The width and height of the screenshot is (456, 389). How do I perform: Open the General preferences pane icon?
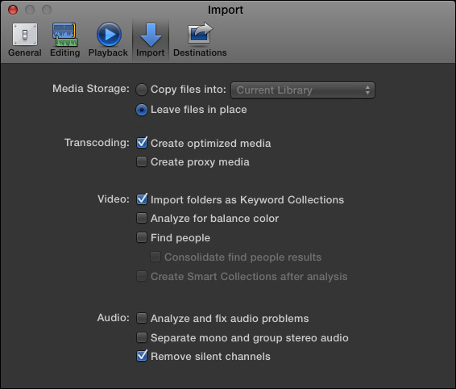pyautogui.click(x=25, y=35)
